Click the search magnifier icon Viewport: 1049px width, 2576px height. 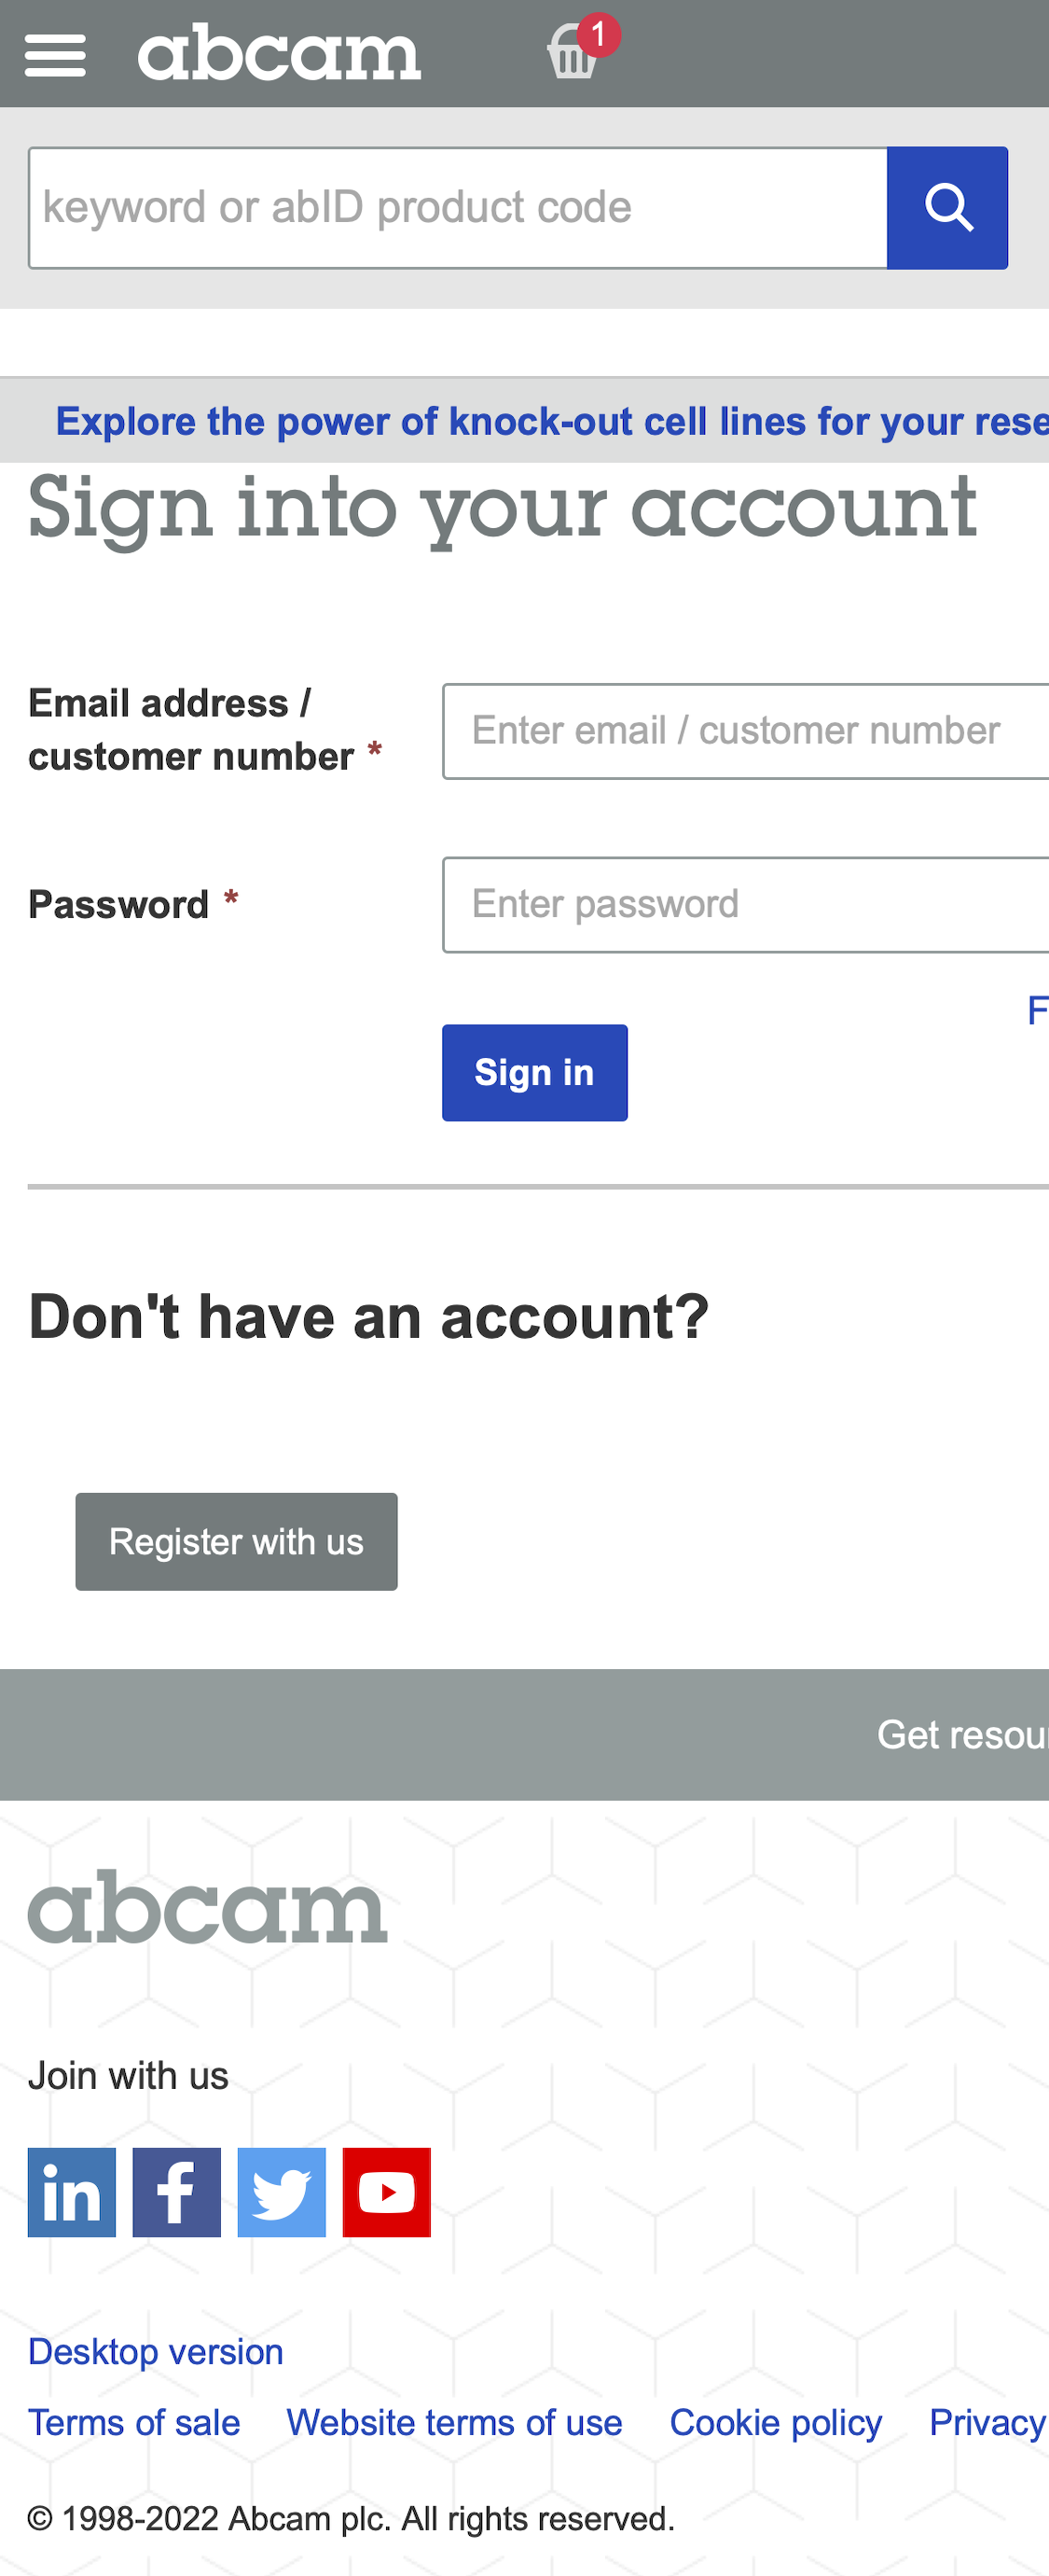947,207
